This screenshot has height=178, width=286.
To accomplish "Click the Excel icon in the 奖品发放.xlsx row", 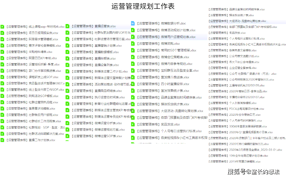I will click(x=133, y=124).
